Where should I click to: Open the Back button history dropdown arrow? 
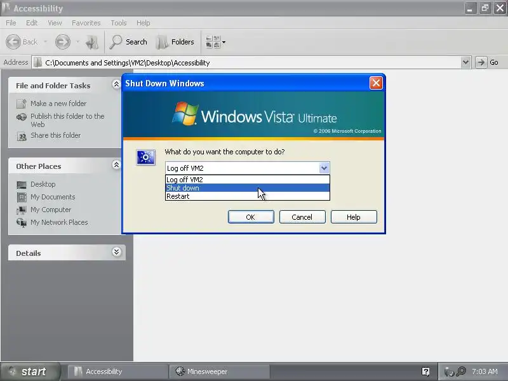click(45, 42)
